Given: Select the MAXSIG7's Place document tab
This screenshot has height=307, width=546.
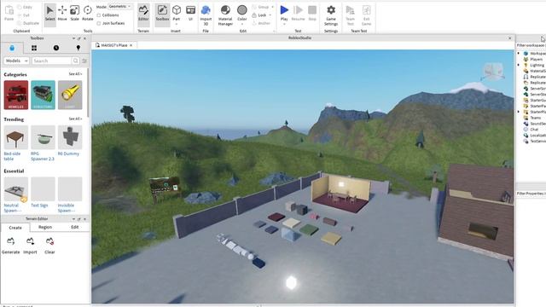Looking at the screenshot, I should [x=113, y=45].
